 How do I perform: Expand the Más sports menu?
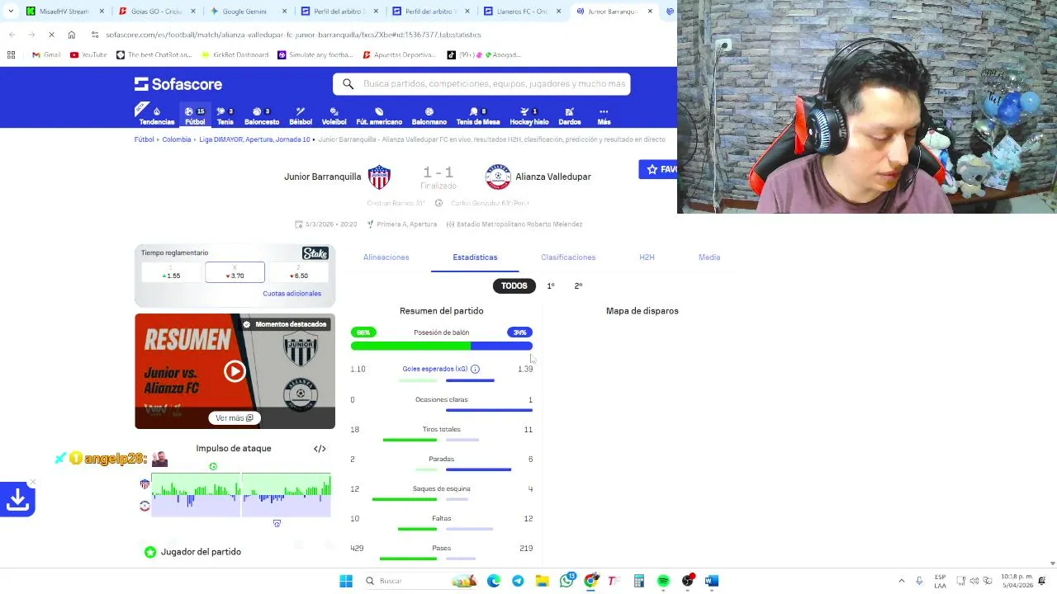click(x=604, y=116)
